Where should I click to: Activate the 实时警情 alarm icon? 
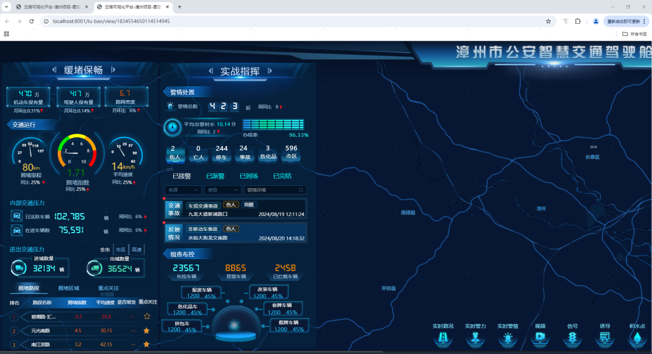(x=508, y=337)
